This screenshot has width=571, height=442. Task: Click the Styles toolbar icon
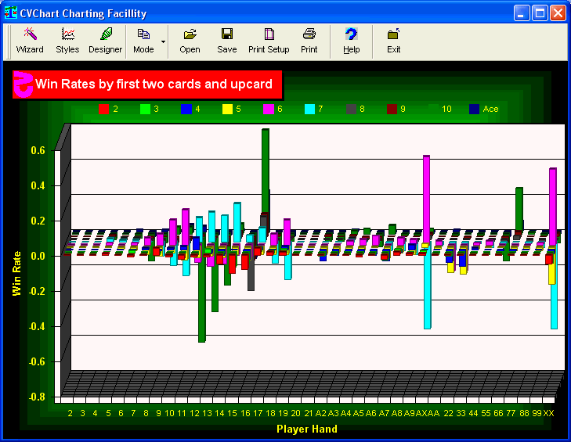pyautogui.click(x=67, y=41)
